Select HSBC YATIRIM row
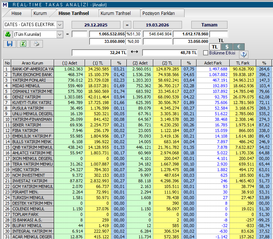 tap(138, 170)
